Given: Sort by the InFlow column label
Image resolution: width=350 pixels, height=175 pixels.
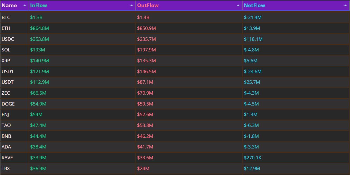Looking at the screenshot, I should coord(39,6).
